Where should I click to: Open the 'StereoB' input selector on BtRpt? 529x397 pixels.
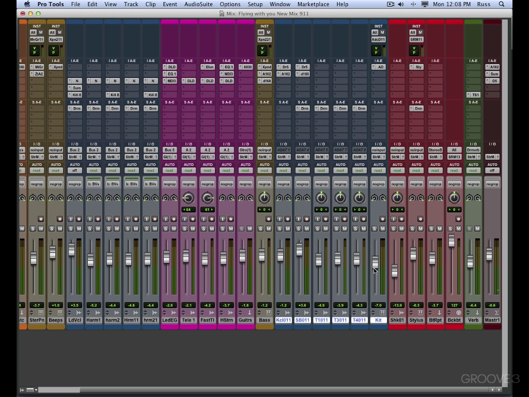[x=435, y=150]
